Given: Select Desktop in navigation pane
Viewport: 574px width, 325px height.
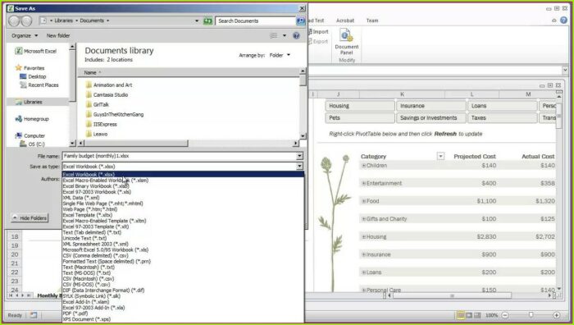Looking at the screenshot, I should 33,76.
